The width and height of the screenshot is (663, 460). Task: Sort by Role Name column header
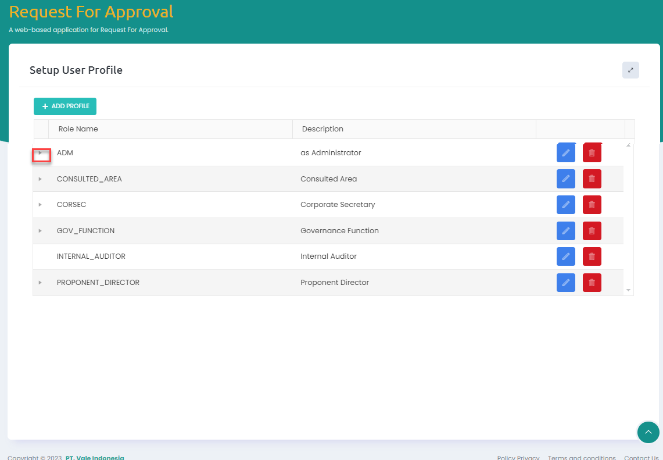[78, 129]
